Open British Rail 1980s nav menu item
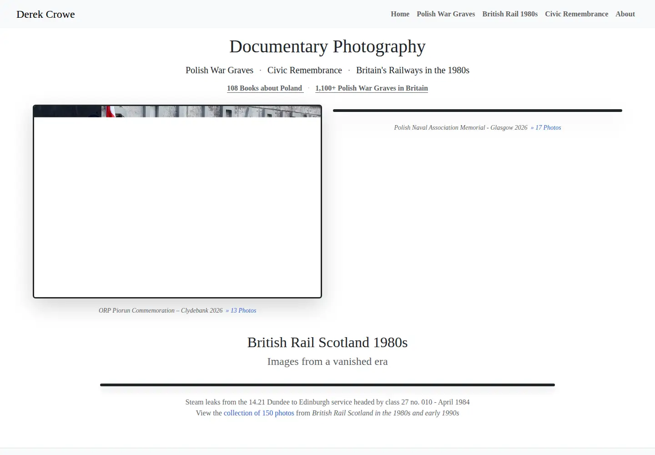655x455 pixels. 510,14
